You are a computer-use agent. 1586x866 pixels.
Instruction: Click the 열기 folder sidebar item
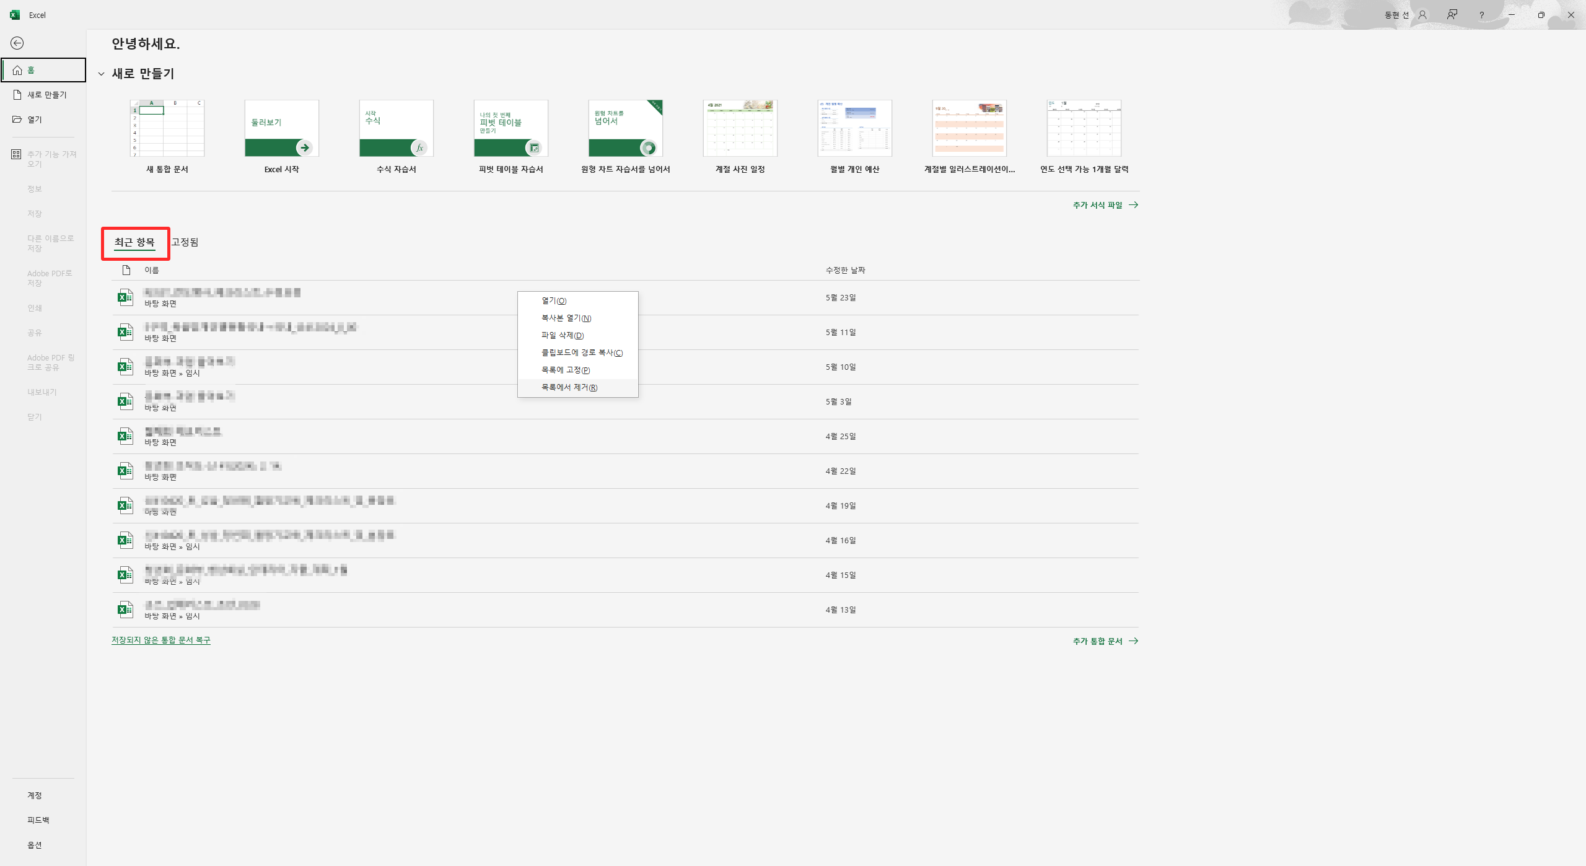point(34,120)
